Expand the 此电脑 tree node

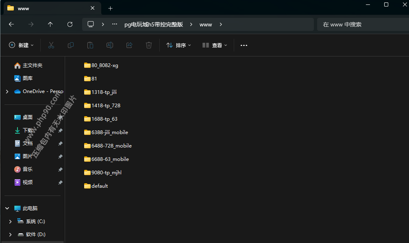point(7,208)
